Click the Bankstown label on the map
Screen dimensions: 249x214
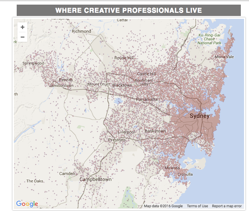(155, 131)
